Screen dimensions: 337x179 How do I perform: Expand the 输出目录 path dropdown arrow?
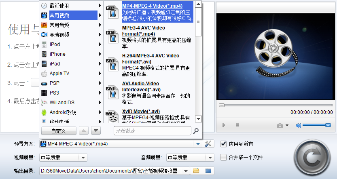click(x=186, y=171)
